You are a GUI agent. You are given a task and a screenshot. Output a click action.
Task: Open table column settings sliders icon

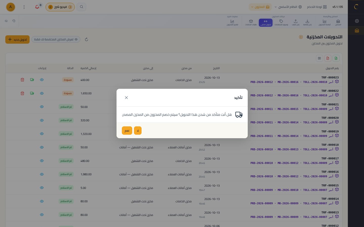[320, 58]
